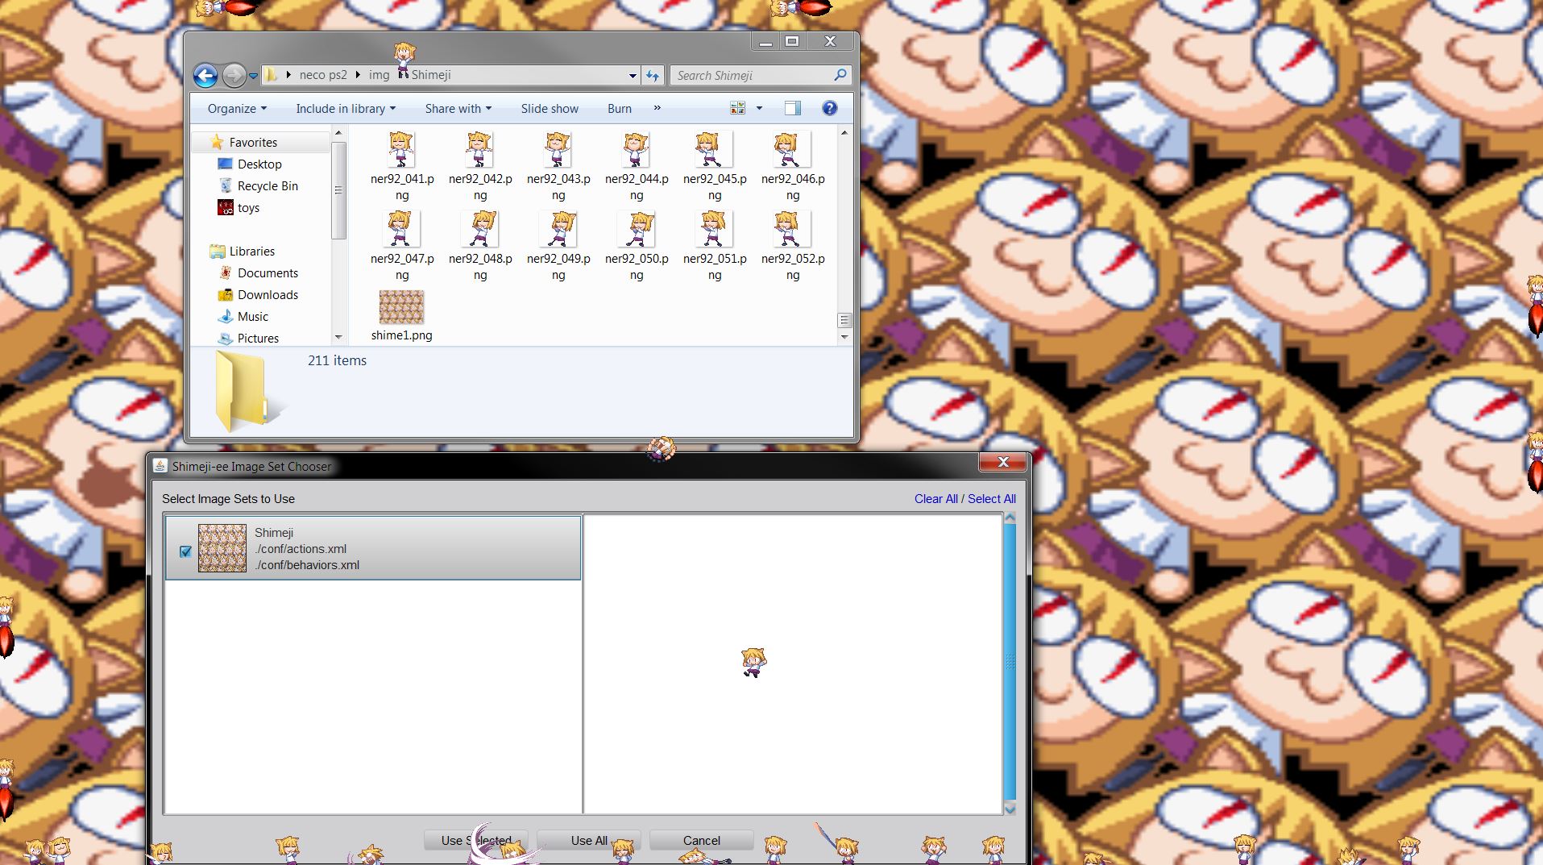
Task: Select the ner92_043.png file icon
Action: pyautogui.click(x=557, y=149)
